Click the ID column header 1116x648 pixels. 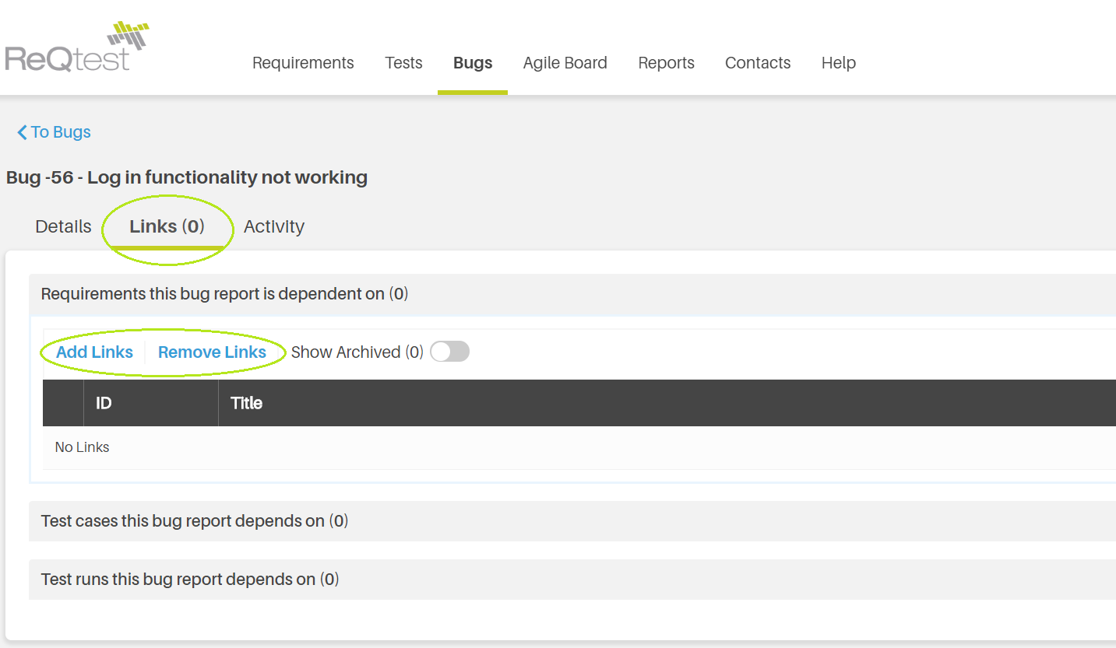click(x=150, y=403)
